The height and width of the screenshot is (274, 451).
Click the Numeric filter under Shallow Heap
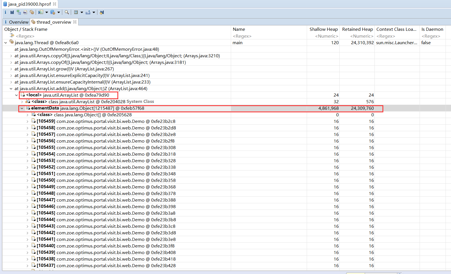[326, 36]
